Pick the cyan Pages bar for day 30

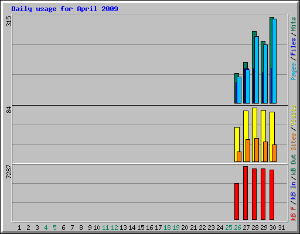(274, 61)
